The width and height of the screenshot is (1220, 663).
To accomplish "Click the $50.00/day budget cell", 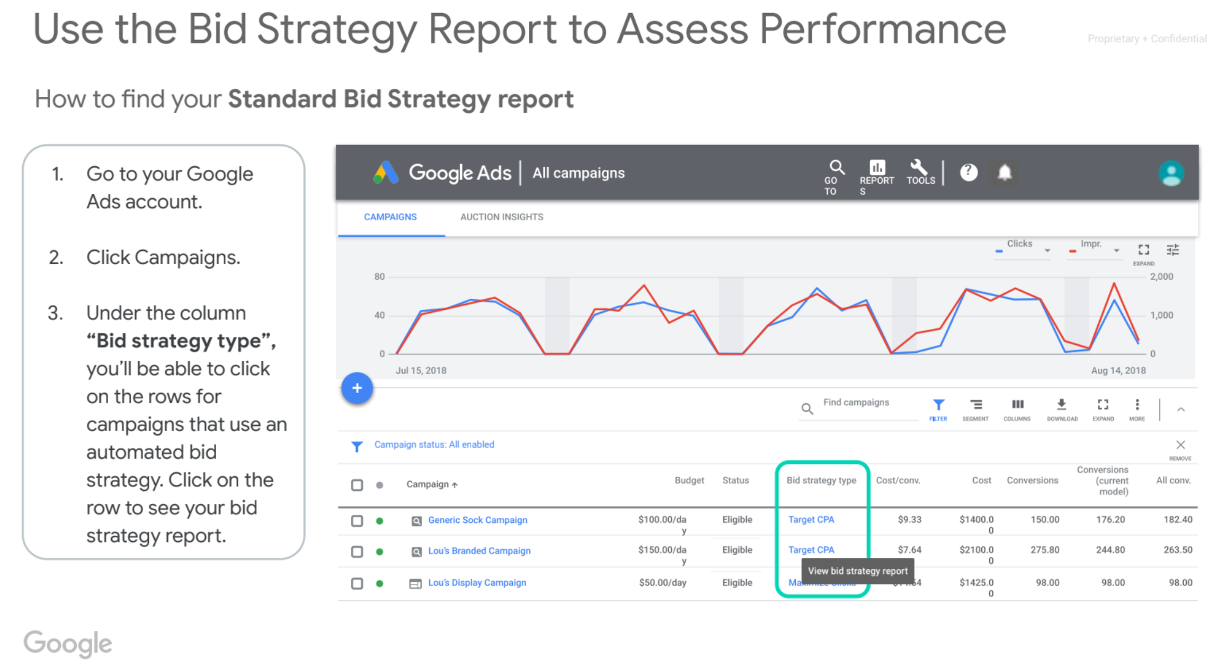I will pyautogui.click(x=662, y=583).
